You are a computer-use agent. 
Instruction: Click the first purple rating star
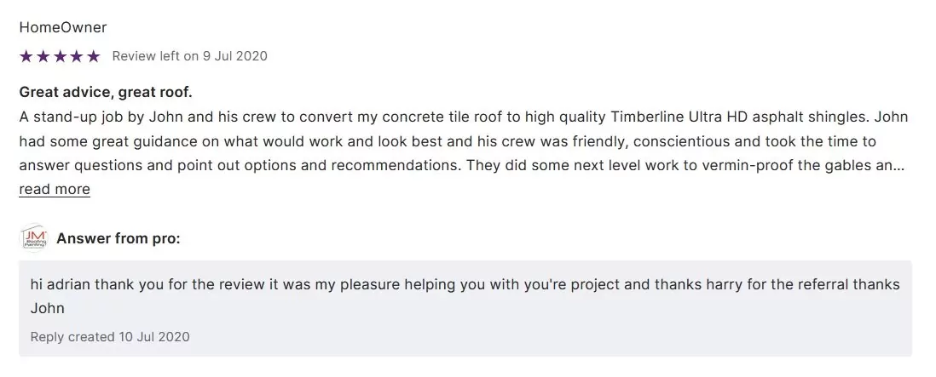[26, 56]
